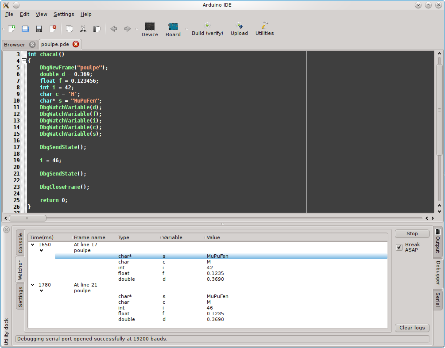Click the DbgCloseFrame() call on line 23
The height and width of the screenshot is (348, 445).
click(x=65, y=187)
